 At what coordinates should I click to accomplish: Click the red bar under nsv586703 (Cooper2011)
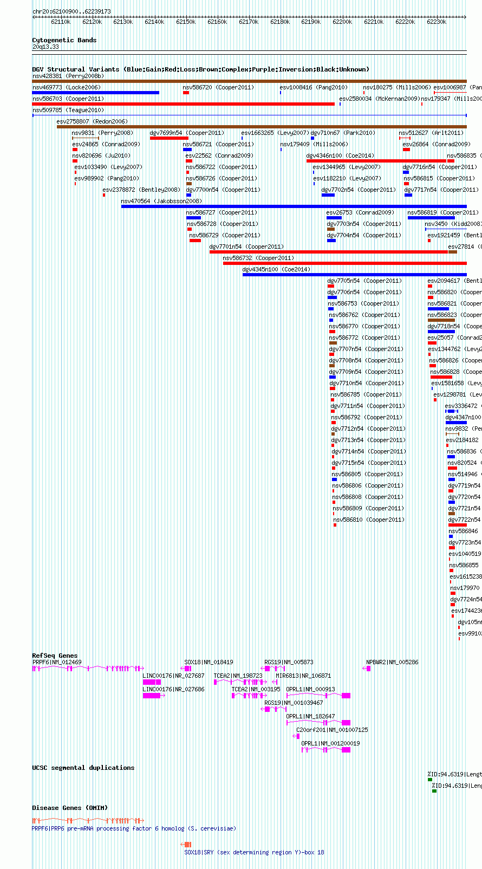coord(184,104)
